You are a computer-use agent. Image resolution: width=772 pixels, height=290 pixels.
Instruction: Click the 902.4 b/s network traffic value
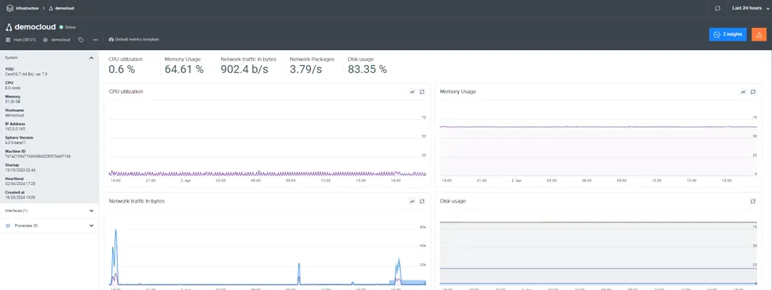coord(245,69)
